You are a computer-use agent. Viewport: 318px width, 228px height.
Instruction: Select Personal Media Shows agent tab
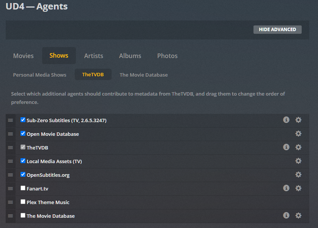tap(39, 75)
